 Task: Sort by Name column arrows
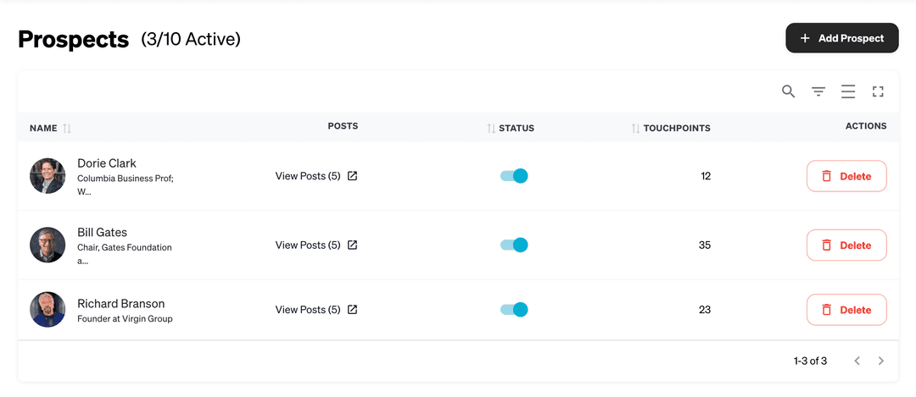coord(67,129)
